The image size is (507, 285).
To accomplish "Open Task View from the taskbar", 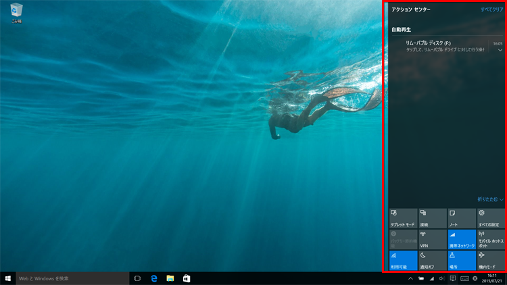I will [x=137, y=278].
